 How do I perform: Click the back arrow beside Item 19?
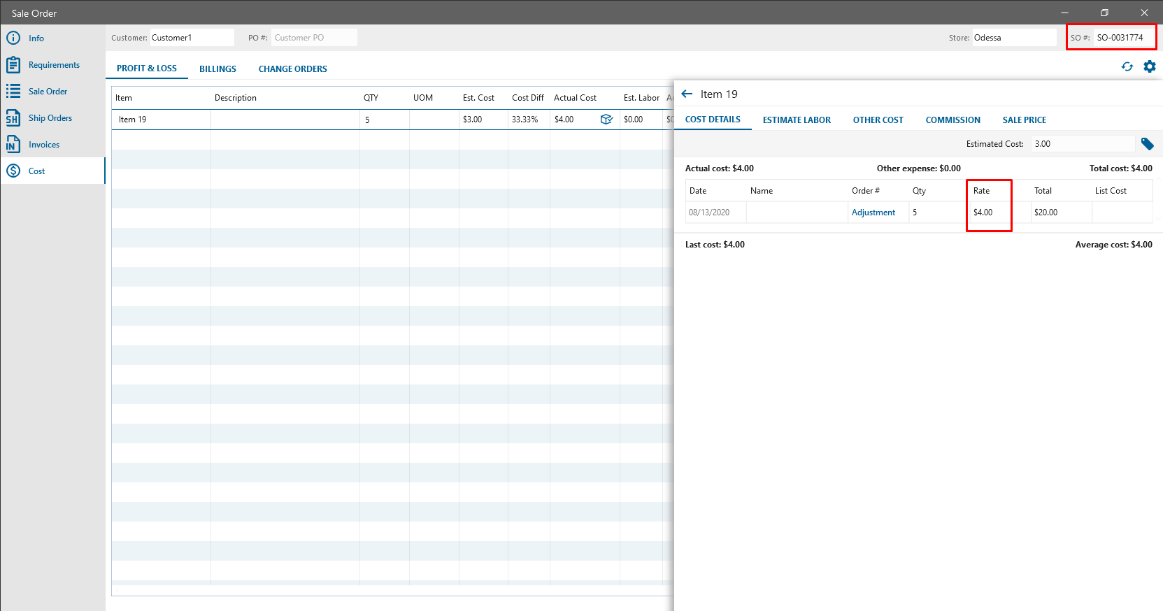tap(687, 94)
